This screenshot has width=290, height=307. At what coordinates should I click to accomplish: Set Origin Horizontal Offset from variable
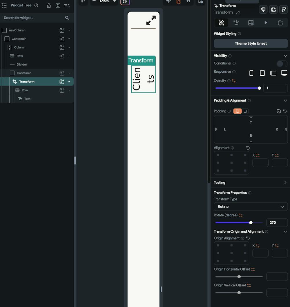pos(253,269)
